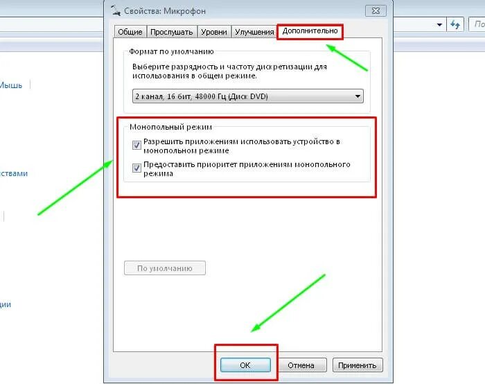Click the arrow of format combo box
The height and width of the screenshot is (384, 485).
point(358,96)
